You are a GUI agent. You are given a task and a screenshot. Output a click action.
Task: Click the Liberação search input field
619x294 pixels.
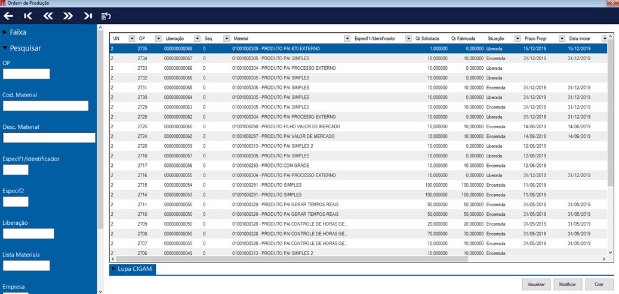29,234
